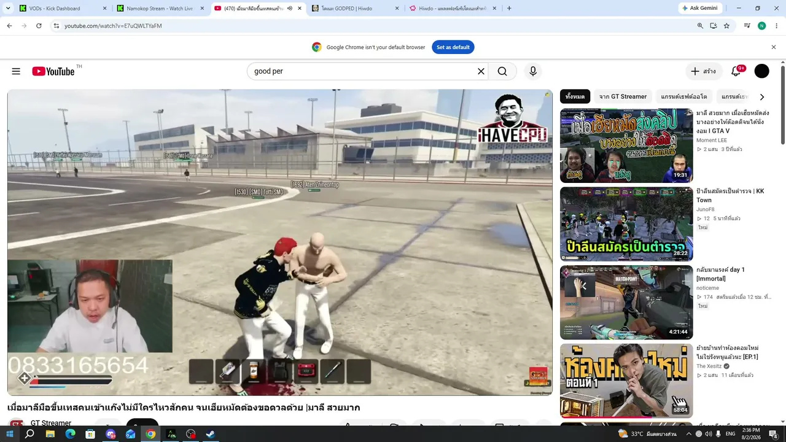The height and width of the screenshot is (442, 786).
Task: Pause the main YouTube video player
Action: (280, 242)
